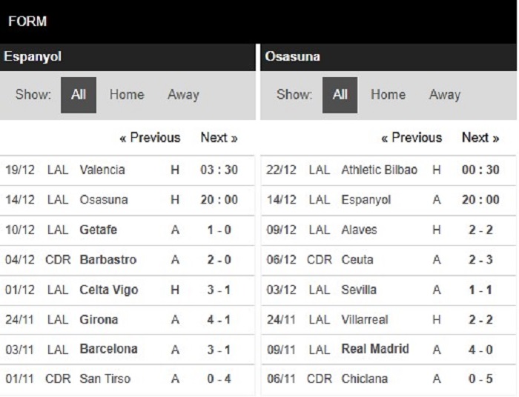Go to Next Osasuna fixtures
Screen dimensions: 519x397
coord(480,138)
